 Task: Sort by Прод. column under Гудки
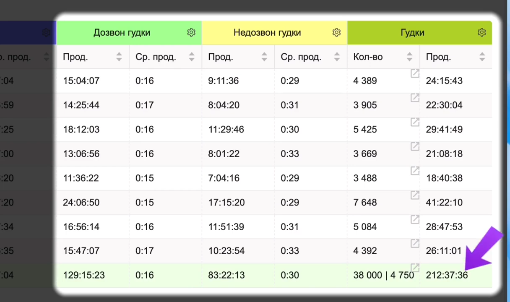point(482,57)
